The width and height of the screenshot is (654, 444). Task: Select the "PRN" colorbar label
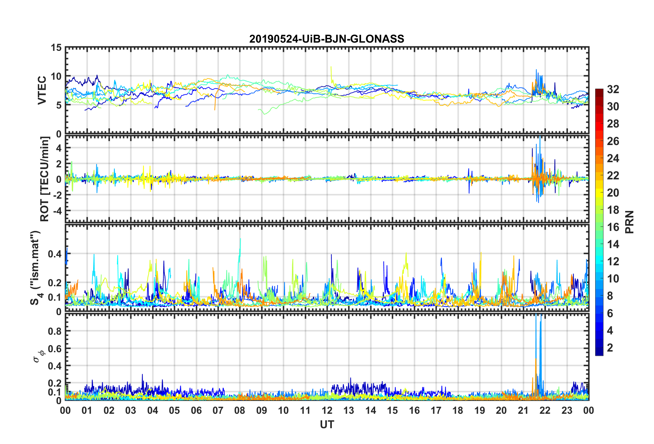(629, 222)
